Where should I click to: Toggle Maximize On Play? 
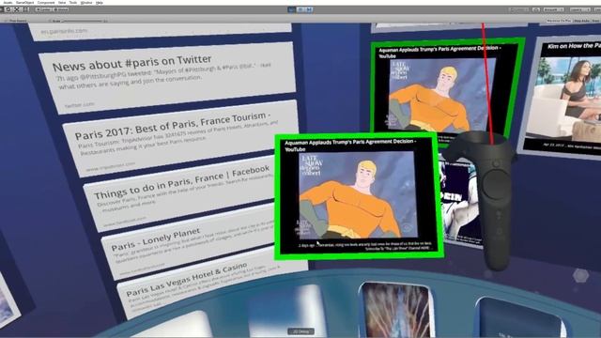[559, 21]
